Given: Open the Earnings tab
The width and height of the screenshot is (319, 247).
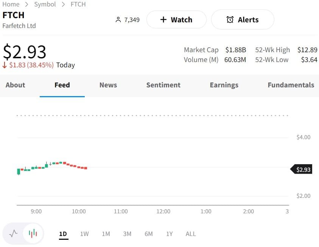Looking at the screenshot, I should [x=224, y=85].
